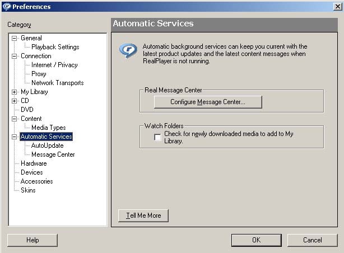This screenshot has width=344, height=253.
Task: Select Playback Settings in the tree
Action: click(x=55, y=47)
